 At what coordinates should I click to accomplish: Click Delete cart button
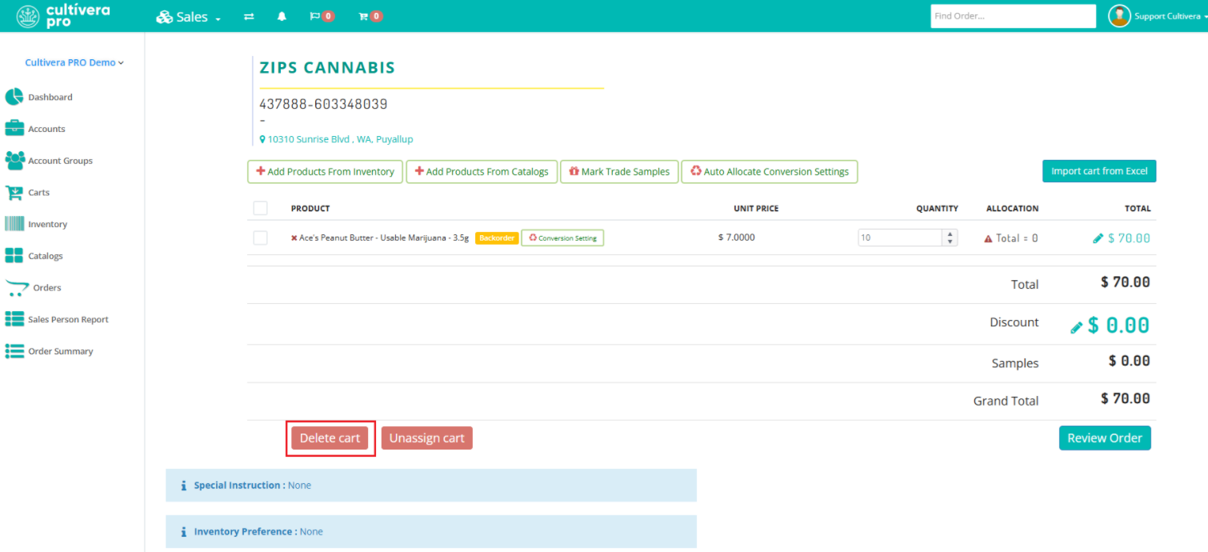[x=330, y=438]
